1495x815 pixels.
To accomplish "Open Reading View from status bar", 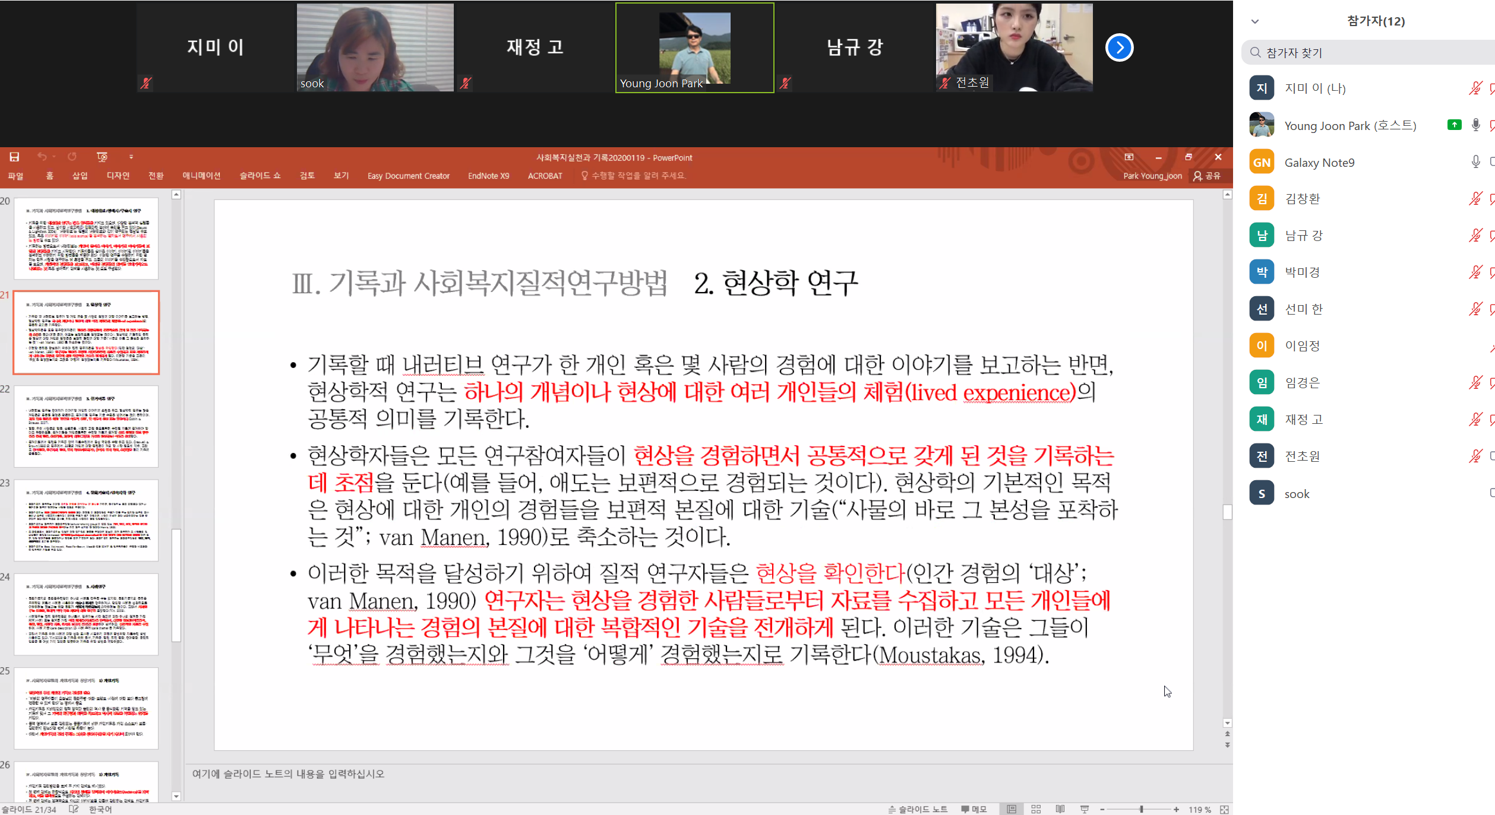I will tap(1060, 809).
